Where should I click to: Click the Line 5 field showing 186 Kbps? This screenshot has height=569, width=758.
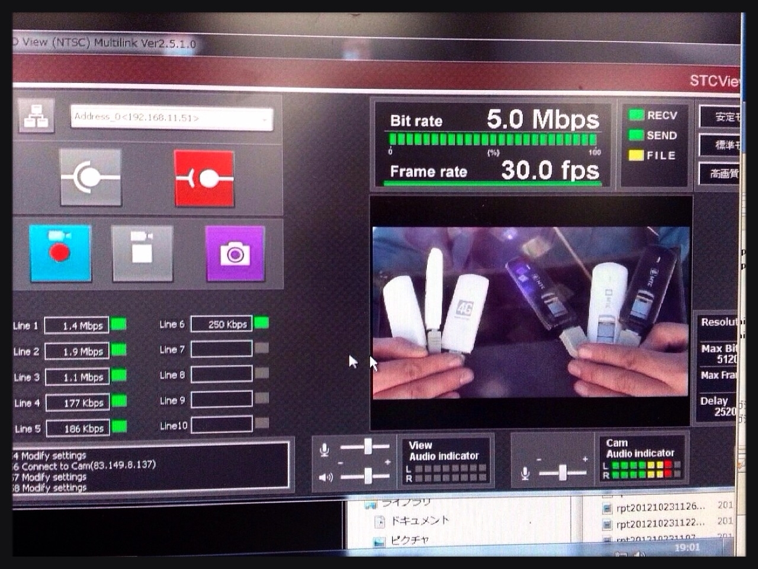click(78, 428)
